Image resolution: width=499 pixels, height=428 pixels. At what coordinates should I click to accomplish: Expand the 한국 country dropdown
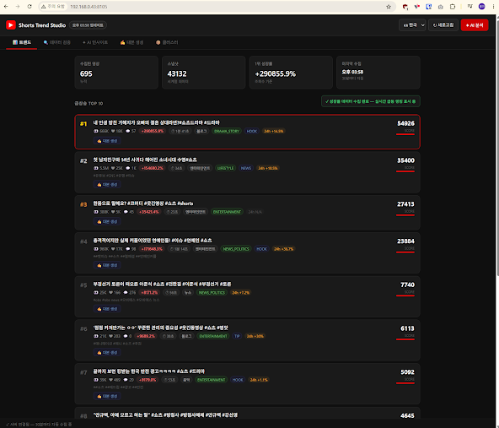point(412,25)
